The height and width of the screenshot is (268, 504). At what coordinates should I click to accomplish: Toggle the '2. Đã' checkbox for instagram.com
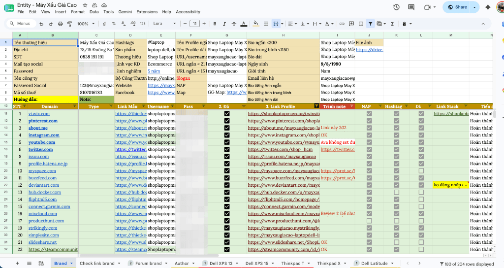click(227, 135)
